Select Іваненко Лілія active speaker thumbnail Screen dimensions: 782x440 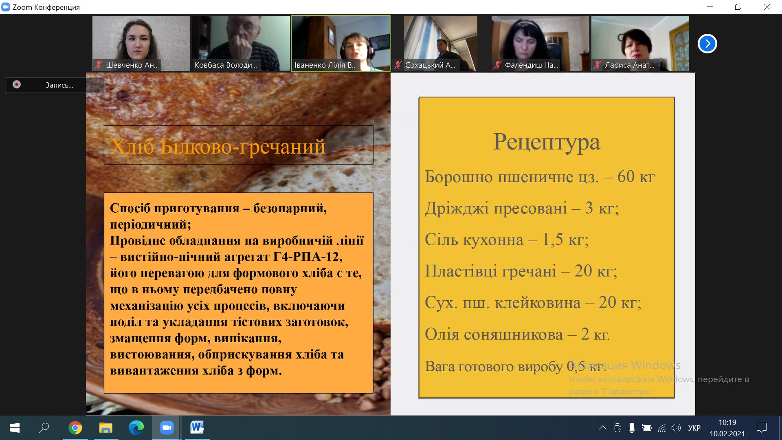pos(340,43)
